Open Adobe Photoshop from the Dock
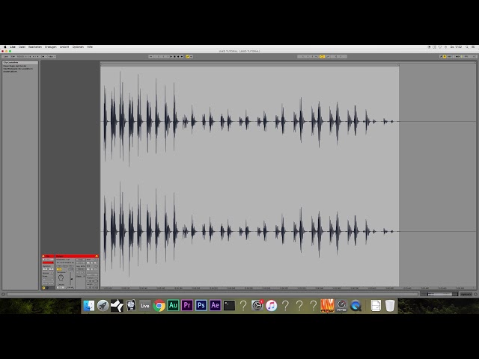 (x=201, y=305)
